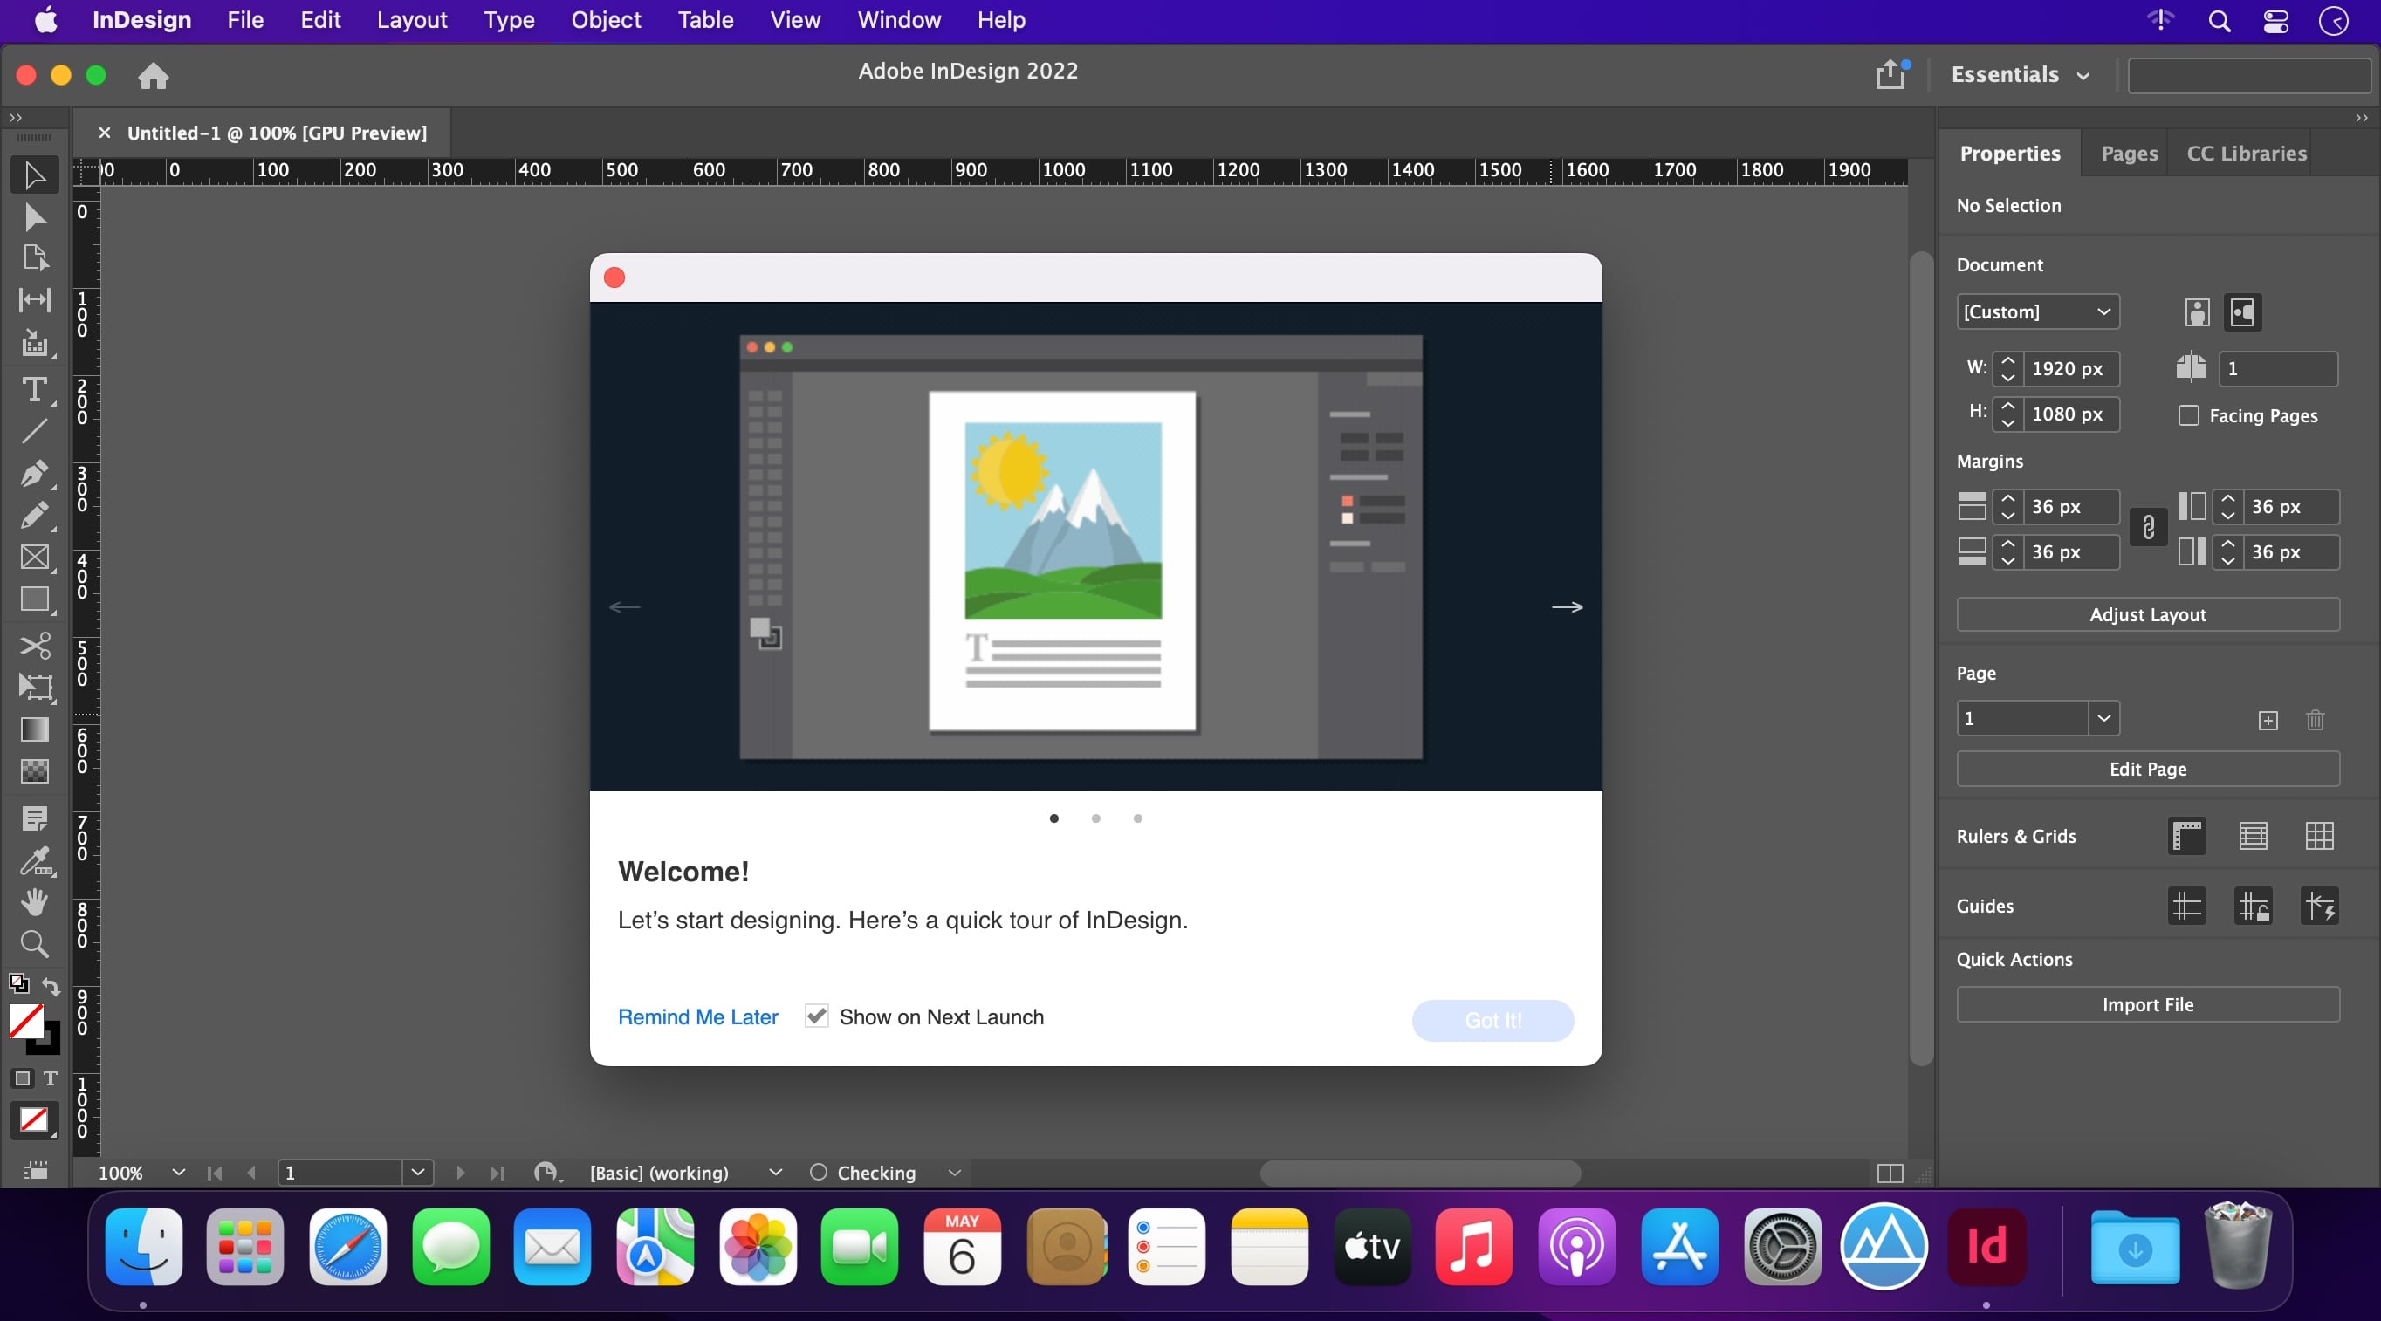Expand the collapsed tools panel chevrons

tap(16, 117)
